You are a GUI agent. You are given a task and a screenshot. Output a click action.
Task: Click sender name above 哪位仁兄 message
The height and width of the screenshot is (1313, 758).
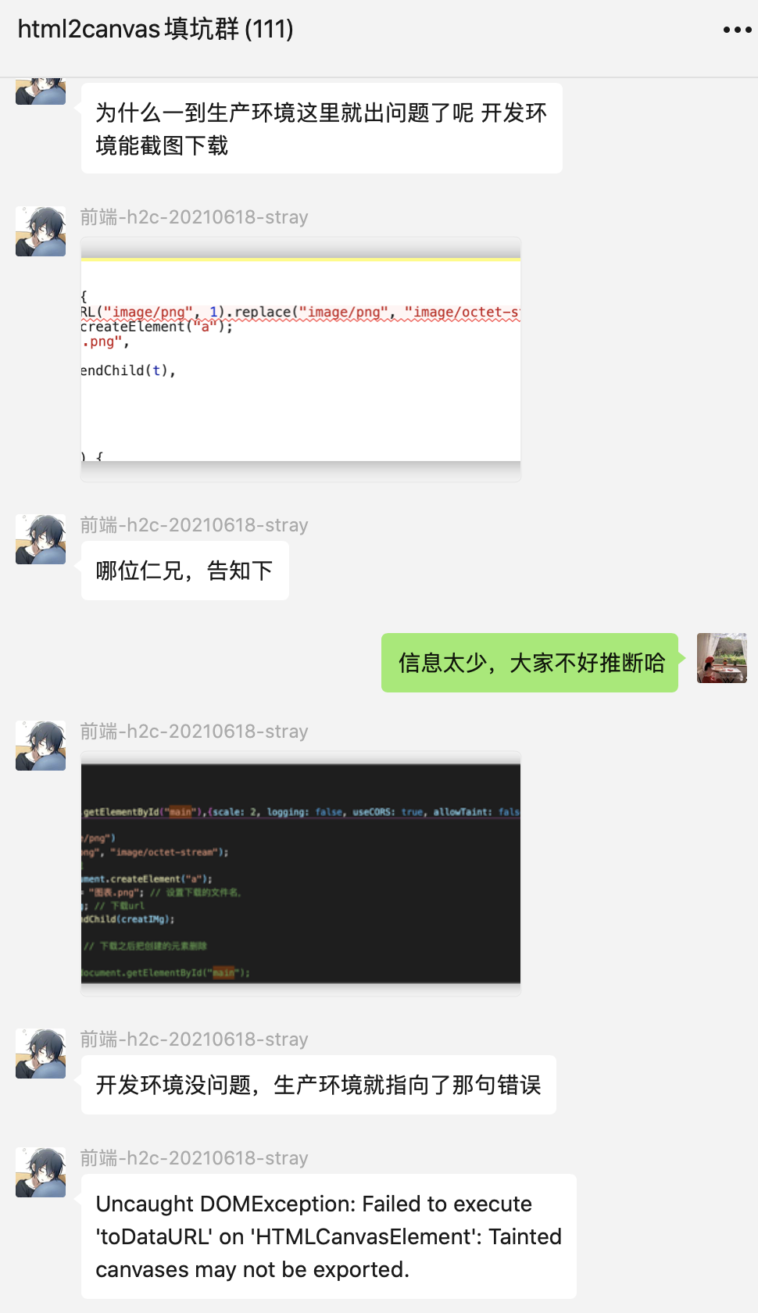[x=195, y=525]
